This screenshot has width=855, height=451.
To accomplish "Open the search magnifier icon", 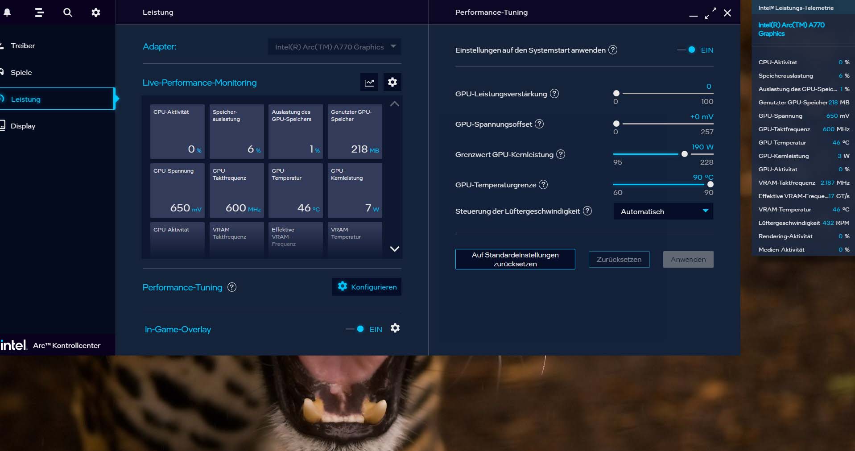I will pyautogui.click(x=68, y=12).
